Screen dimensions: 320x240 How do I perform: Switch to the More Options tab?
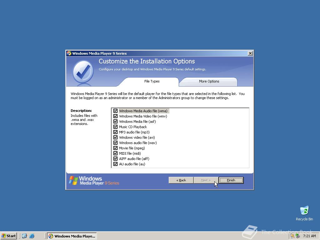[x=209, y=82]
